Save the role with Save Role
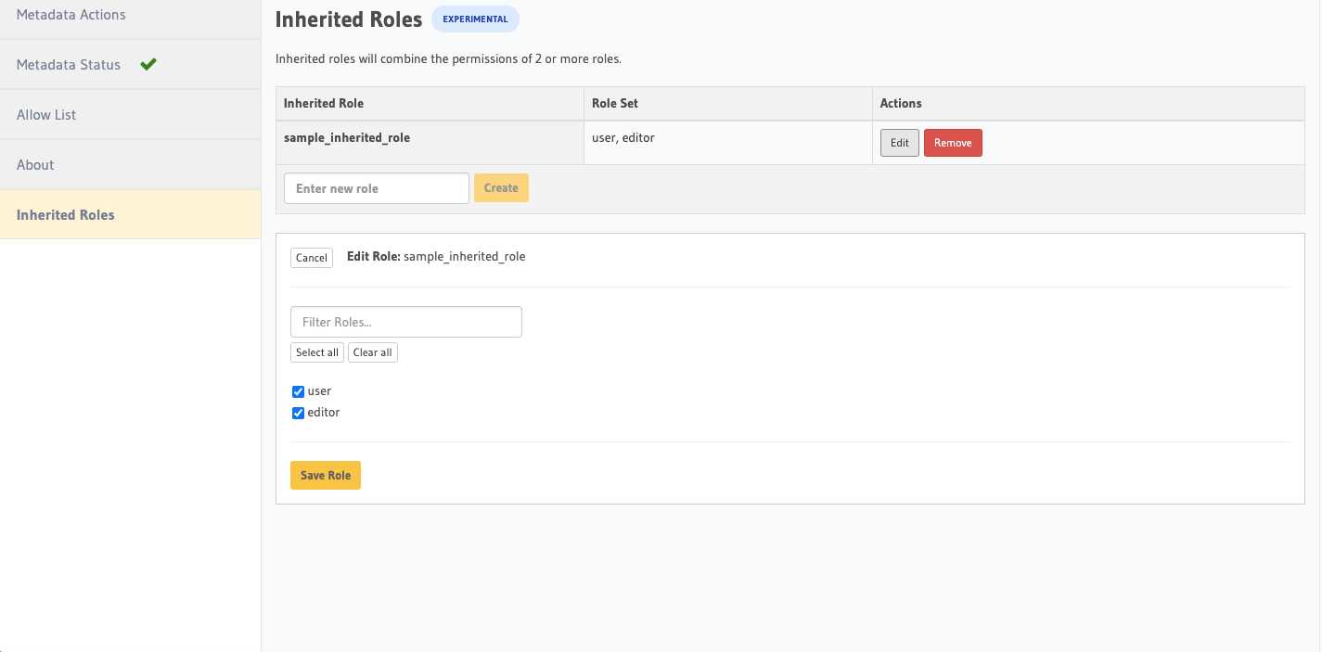Viewport: 1322px width, 652px height. coord(326,475)
